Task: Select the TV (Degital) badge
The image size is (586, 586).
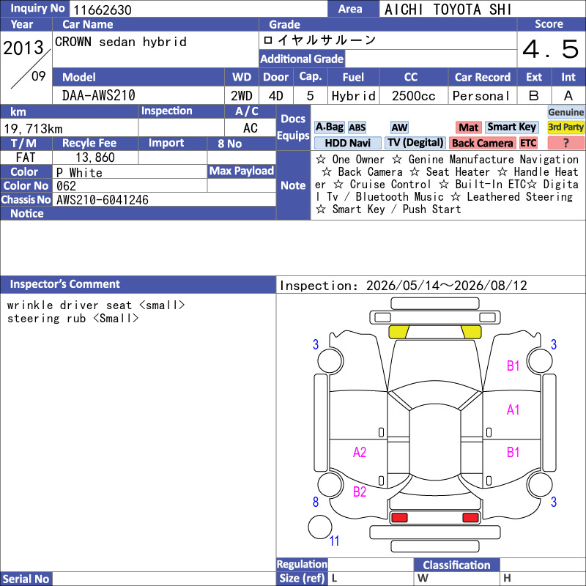Action: coord(415,143)
